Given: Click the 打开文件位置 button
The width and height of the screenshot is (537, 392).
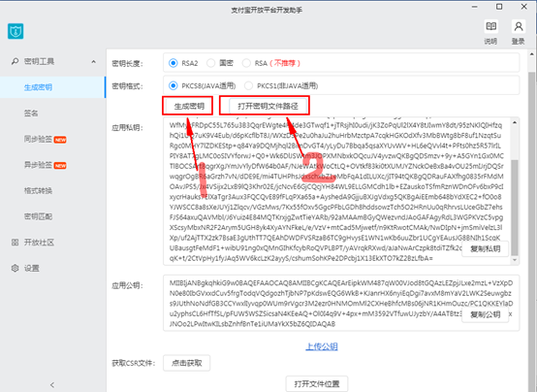Looking at the screenshot, I should click(317, 383).
